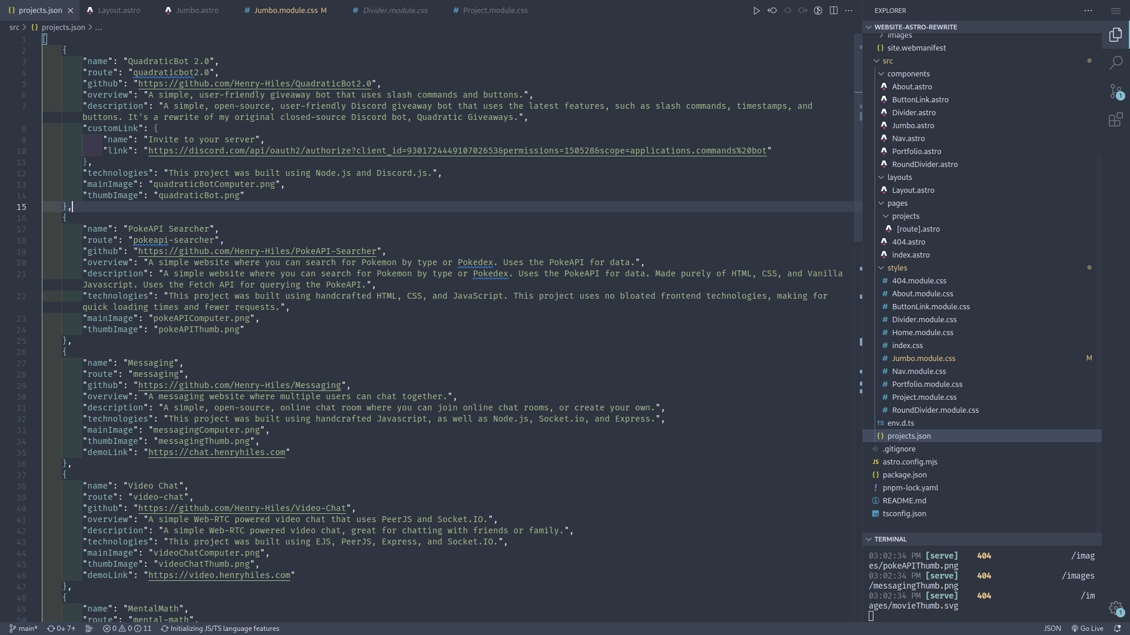Run the file with the play icon
Image resolution: width=1130 pixels, height=635 pixels.
[x=756, y=11]
